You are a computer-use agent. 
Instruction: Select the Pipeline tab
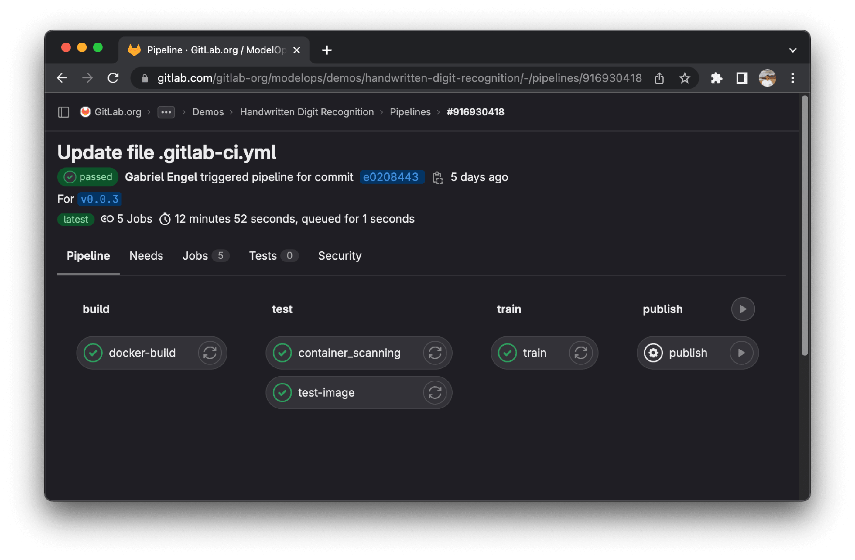(x=88, y=256)
